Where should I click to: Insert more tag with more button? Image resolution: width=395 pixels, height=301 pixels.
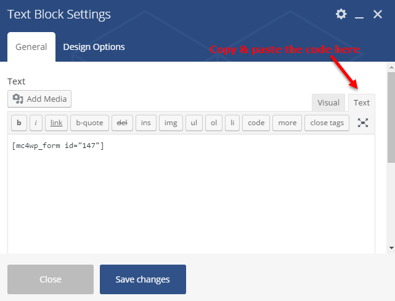(287, 123)
